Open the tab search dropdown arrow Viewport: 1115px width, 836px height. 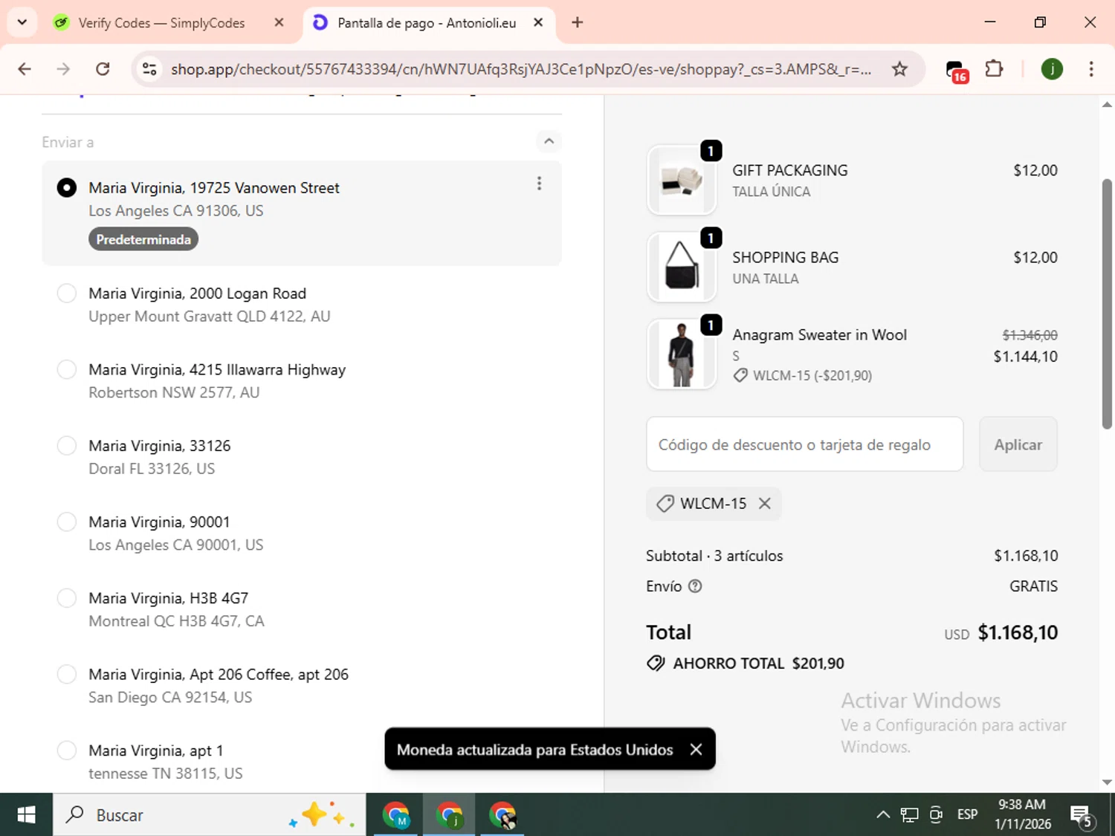22,22
